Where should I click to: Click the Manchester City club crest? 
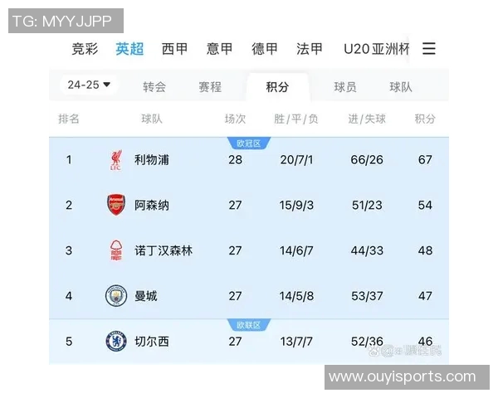click(115, 296)
